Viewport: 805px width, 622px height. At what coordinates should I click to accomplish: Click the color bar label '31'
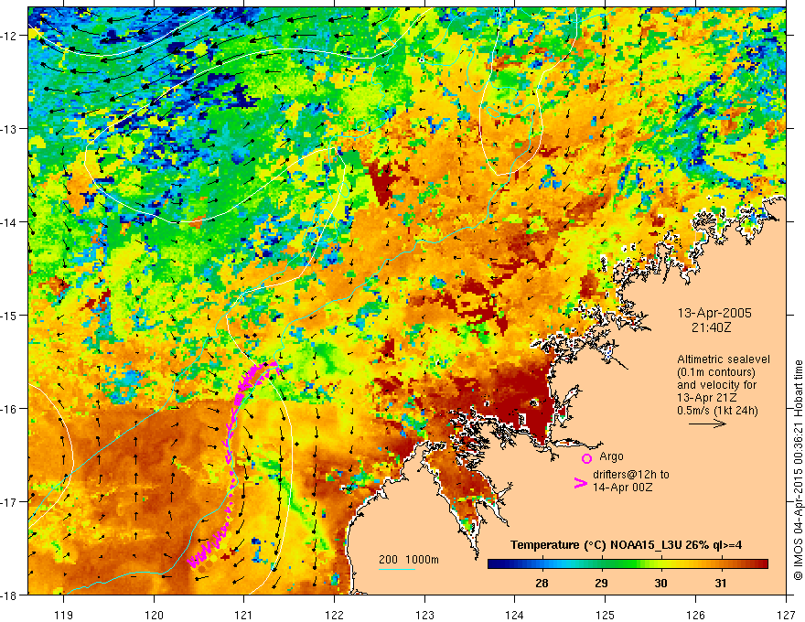(x=720, y=583)
